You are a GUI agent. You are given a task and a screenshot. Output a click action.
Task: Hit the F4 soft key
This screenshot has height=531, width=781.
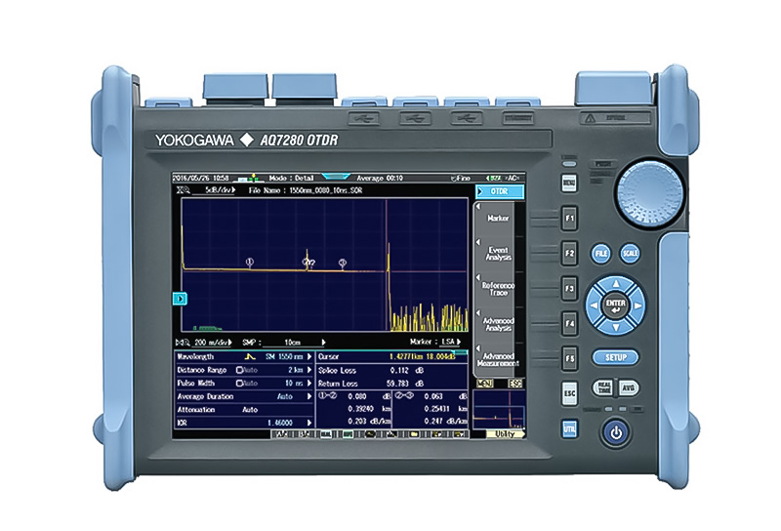tap(569, 323)
